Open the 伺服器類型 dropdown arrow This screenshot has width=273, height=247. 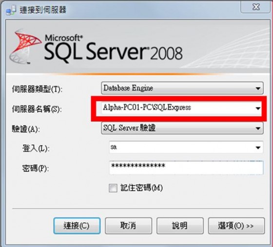(258, 88)
